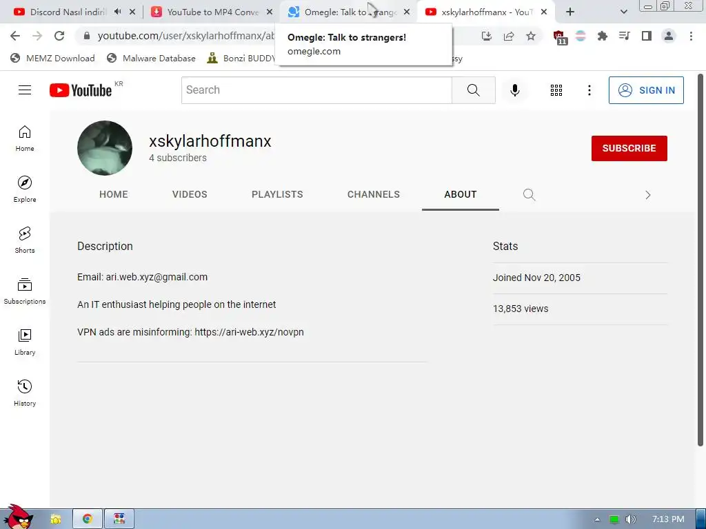Screen dimensions: 706x529
Task: Close the Omegle tab
Action: [x=407, y=12]
